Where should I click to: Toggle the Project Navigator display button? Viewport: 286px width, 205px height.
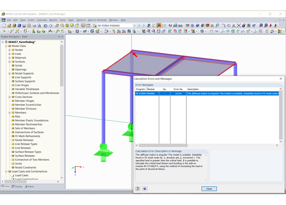(x=83, y=26)
